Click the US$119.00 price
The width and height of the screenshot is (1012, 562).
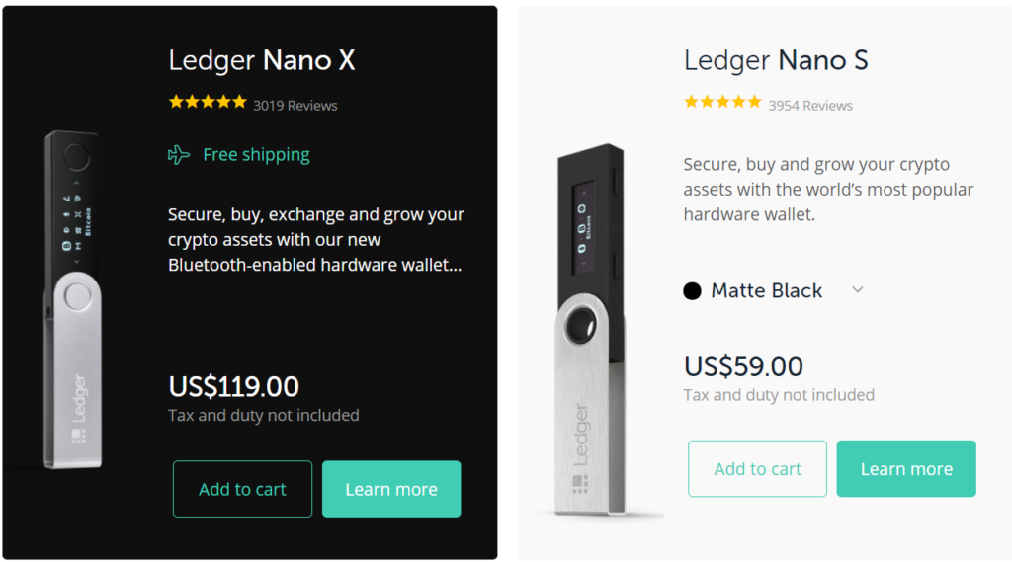(233, 385)
